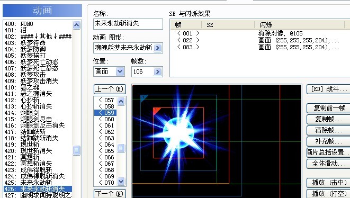Click the 复制帧 button
This screenshot has width=350, height=198.
tap(329, 119)
